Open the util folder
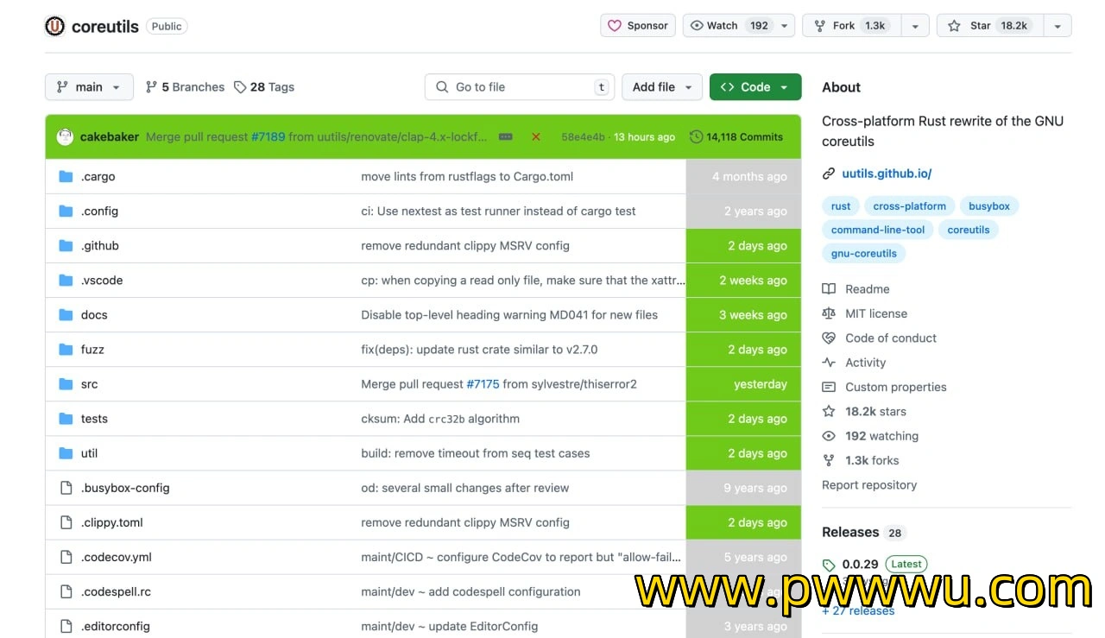The image size is (1105, 638). coord(90,452)
